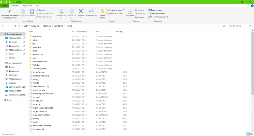Click the Открыть ribbon command
Screen dimensions: 254x136
(x=140, y=10)
